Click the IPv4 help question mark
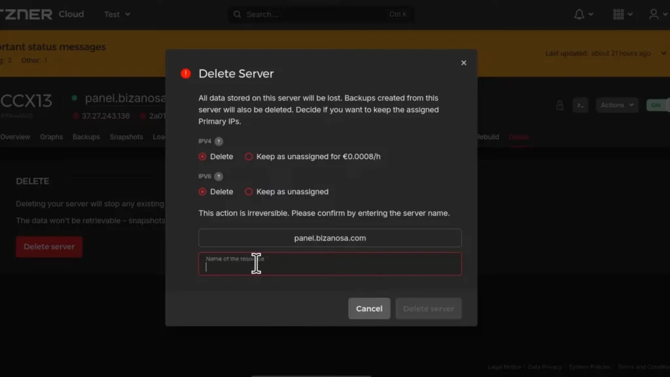The width and height of the screenshot is (670, 377). pos(219,141)
